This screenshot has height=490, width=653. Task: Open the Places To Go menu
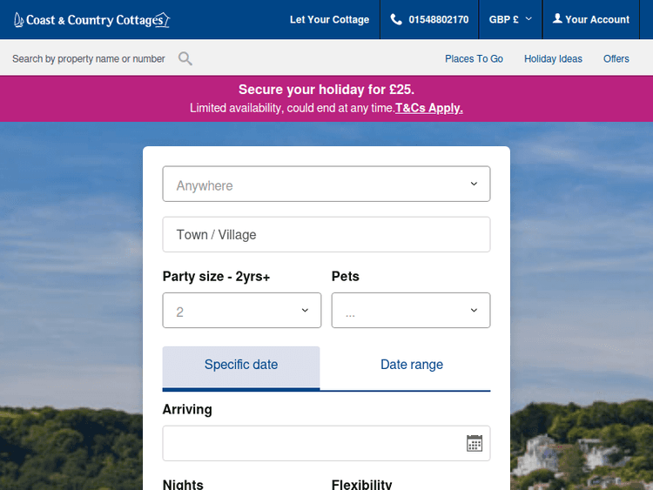tap(474, 59)
